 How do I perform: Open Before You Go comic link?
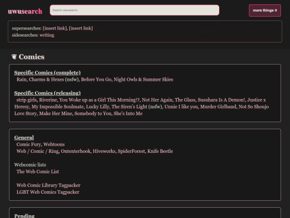pos(96,79)
